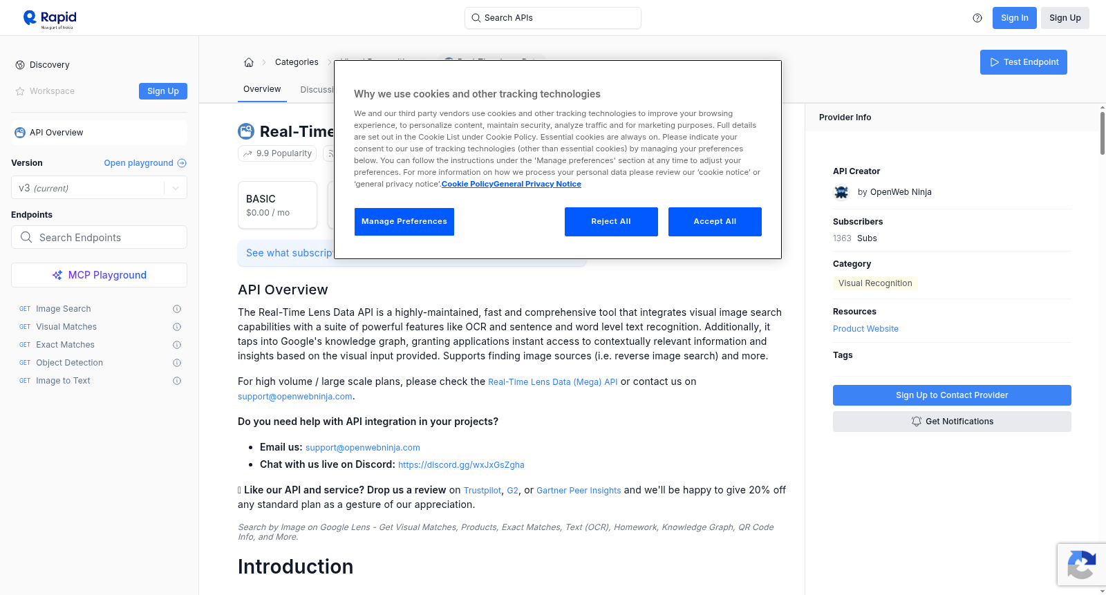Click the Discovery compass icon
Image resolution: width=1106 pixels, height=595 pixels.
pos(20,65)
